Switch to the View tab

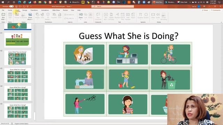click(72, 10)
